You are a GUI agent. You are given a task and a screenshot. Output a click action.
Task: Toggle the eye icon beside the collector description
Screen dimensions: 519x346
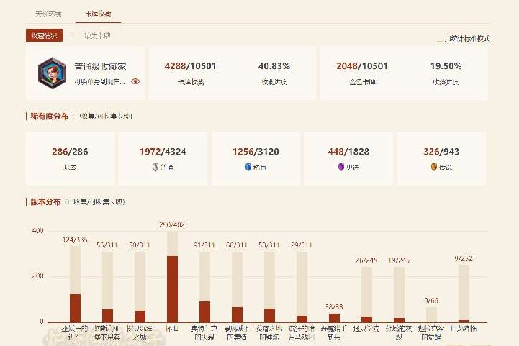(x=135, y=81)
